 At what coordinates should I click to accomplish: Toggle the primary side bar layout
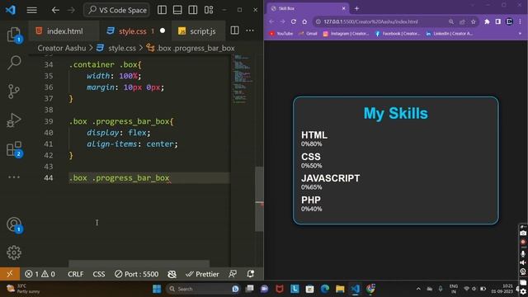162,10
